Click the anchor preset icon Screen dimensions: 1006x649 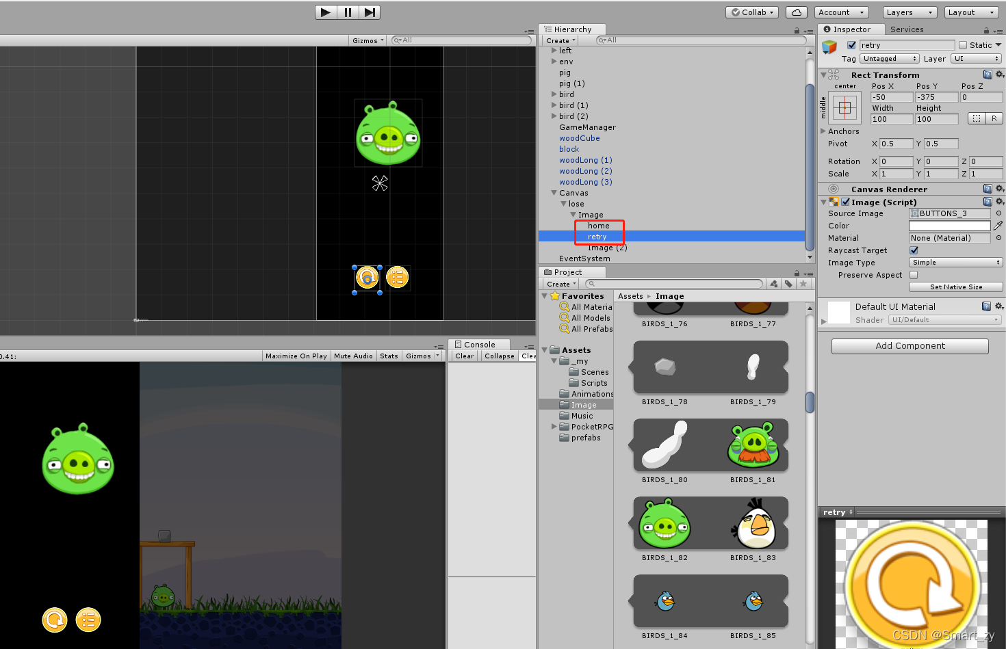point(844,107)
